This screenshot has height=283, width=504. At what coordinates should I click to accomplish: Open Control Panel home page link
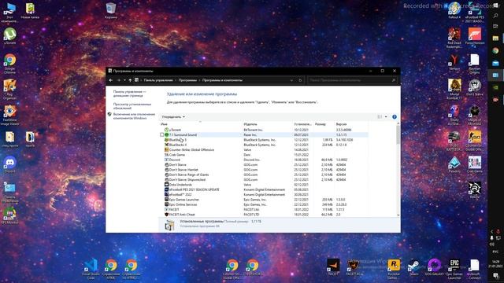pyautogui.click(x=129, y=94)
